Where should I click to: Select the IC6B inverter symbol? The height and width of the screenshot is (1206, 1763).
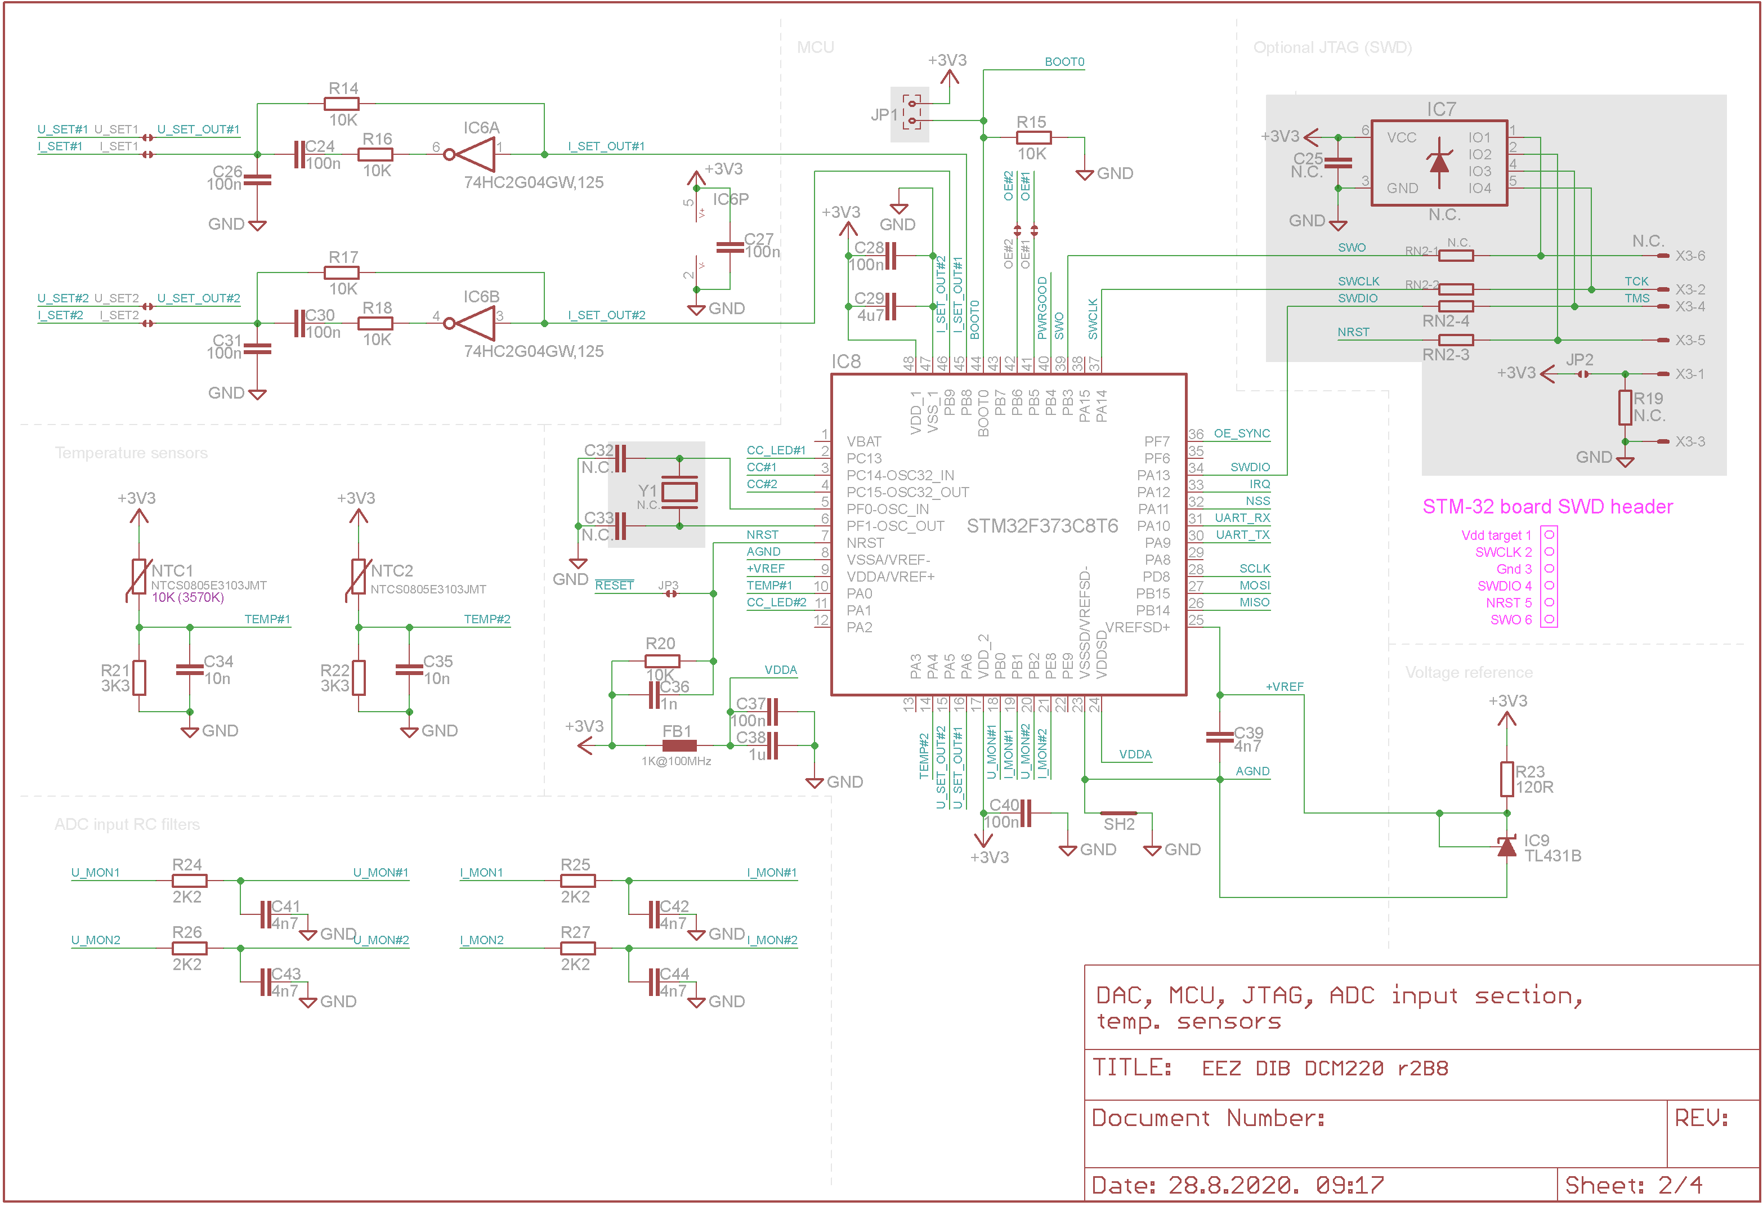[471, 323]
